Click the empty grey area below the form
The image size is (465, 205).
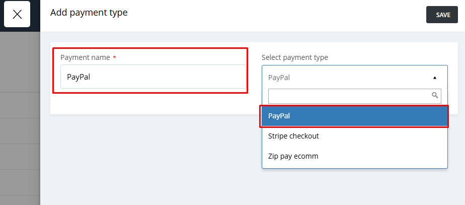151,161
